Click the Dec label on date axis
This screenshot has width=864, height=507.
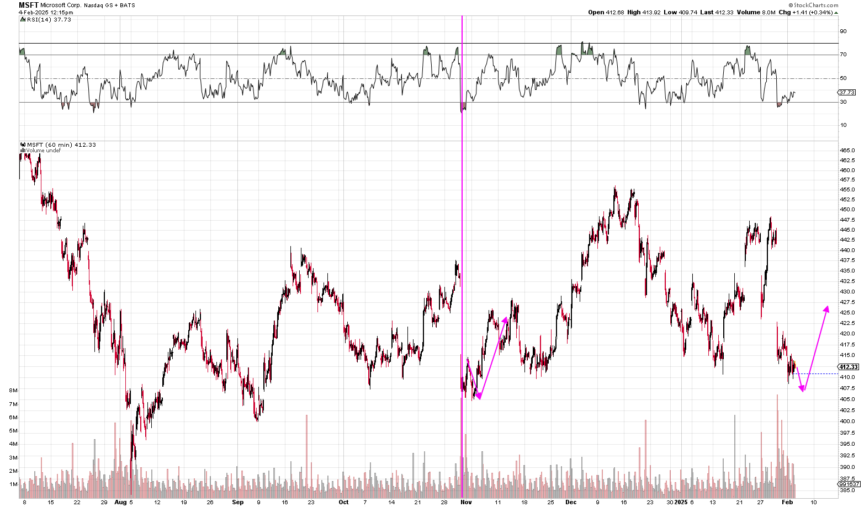point(571,503)
